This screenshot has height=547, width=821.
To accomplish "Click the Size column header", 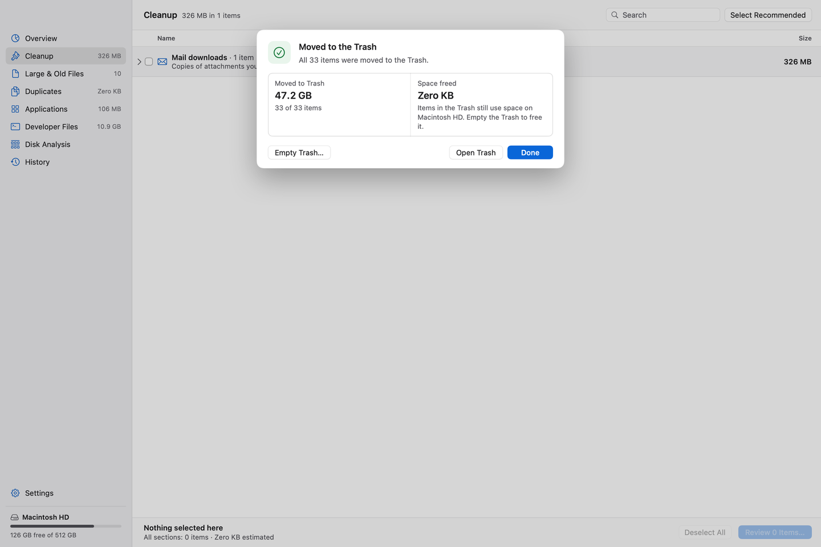I will point(805,38).
